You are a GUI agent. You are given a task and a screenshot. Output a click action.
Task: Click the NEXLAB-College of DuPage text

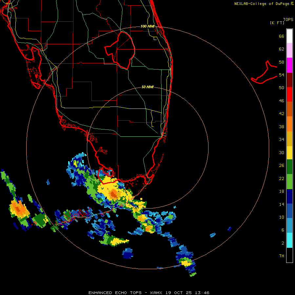262,4
